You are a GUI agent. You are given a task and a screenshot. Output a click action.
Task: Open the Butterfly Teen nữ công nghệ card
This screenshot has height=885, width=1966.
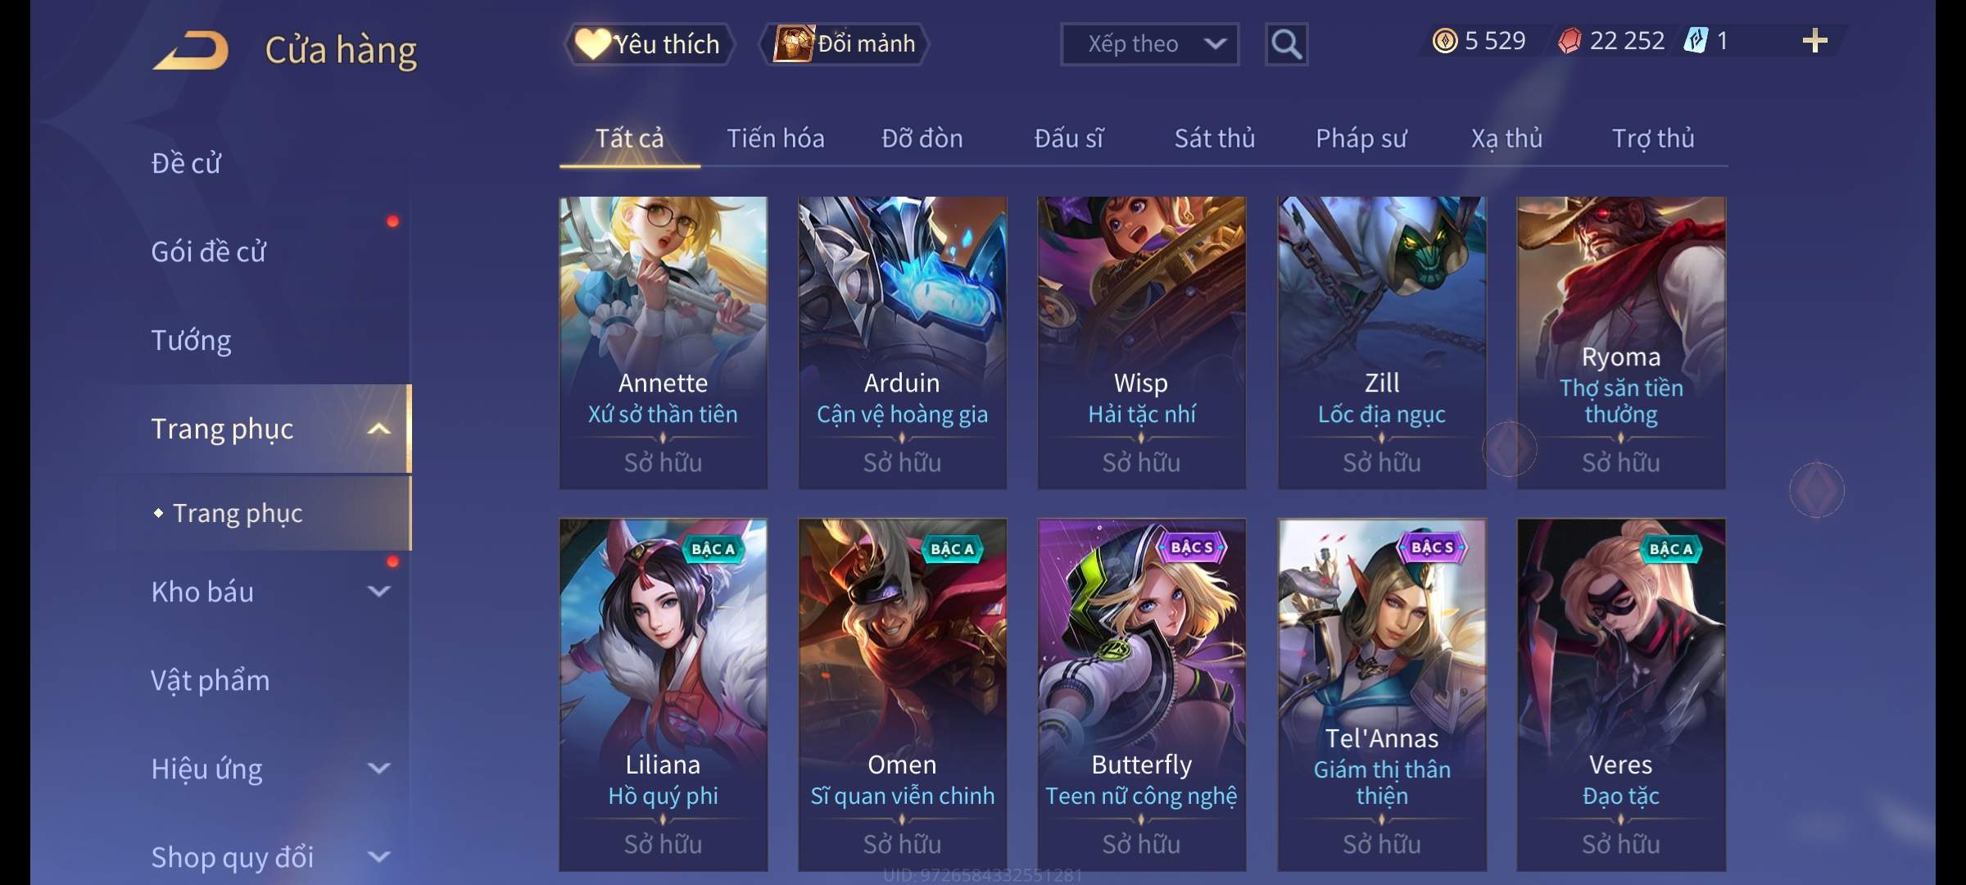(1141, 695)
